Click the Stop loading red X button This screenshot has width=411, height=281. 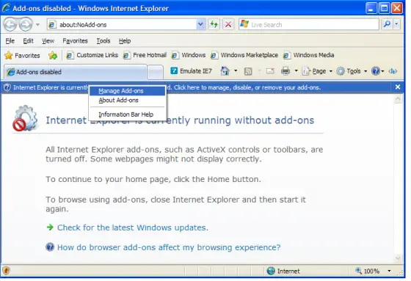click(228, 25)
